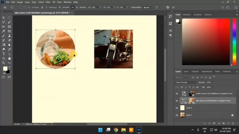Cancel the transform
Image resolution: width=239 pixels, height=134 pixels.
(168, 7)
